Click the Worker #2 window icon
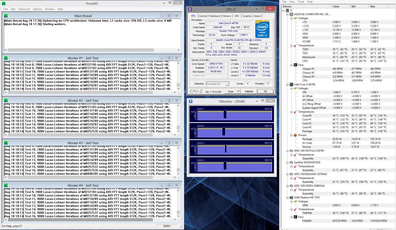Screen dimensions: 396x230 pos(5,101)
